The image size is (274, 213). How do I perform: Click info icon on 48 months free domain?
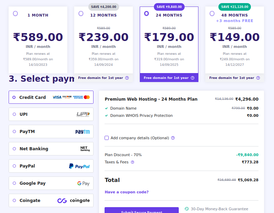click(x=258, y=78)
